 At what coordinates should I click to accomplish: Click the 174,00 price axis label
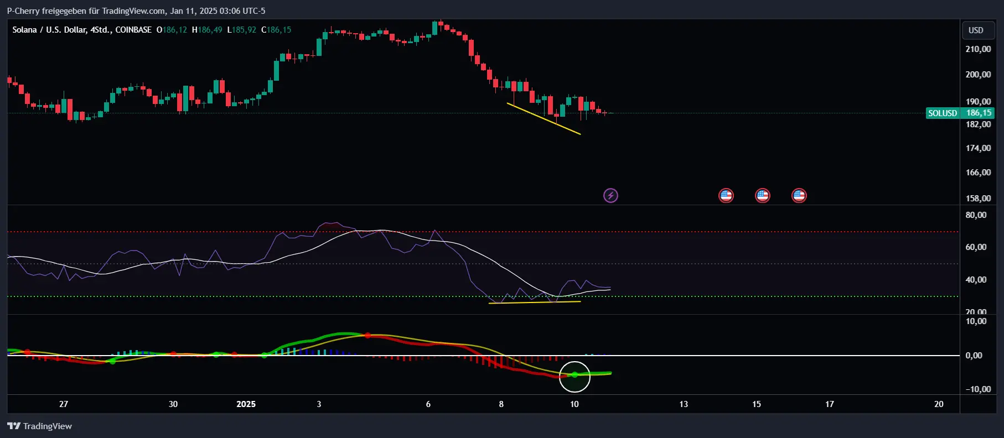coord(978,148)
